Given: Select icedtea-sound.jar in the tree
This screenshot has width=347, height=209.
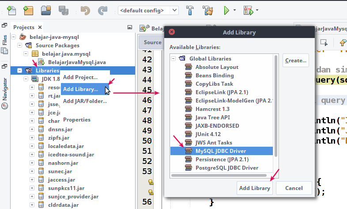Looking at the screenshot, I should pos(71,155).
